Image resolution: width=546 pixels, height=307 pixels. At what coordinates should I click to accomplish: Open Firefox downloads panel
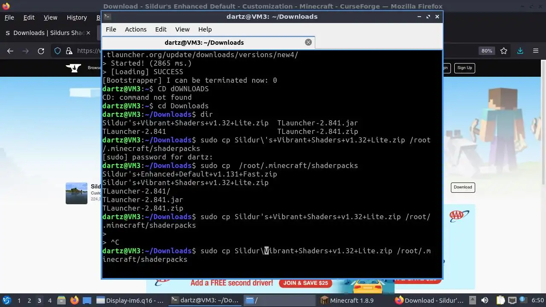520,51
